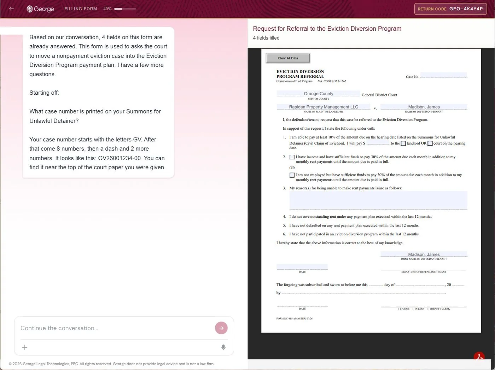The width and height of the screenshot is (495, 370).
Task: Click the reasons for nonpayment text area
Action: [x=378, y=200]
